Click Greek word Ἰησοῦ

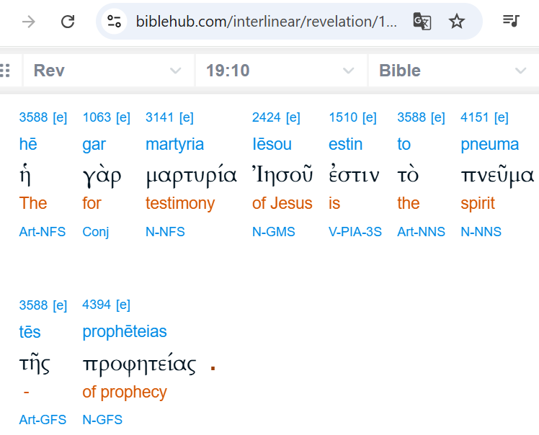tap(282, 174)
